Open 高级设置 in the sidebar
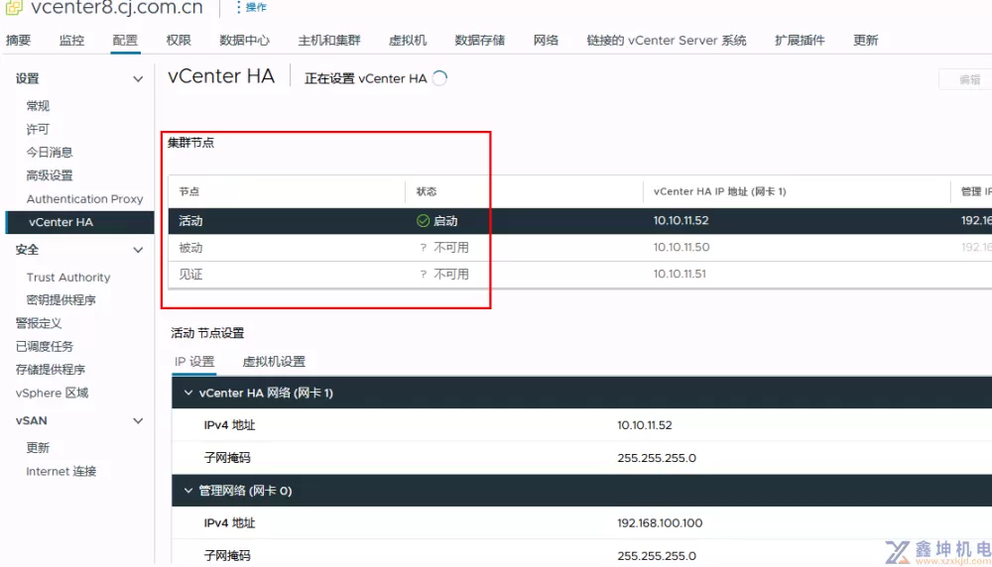 50,175
